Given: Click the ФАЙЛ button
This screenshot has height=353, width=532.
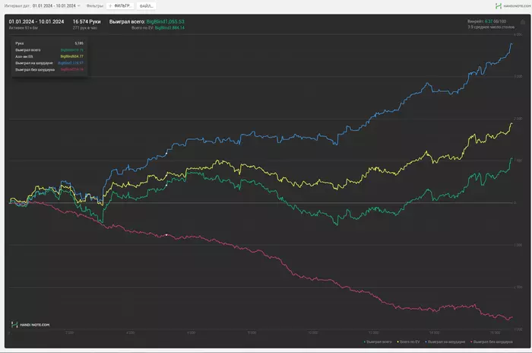Looking at the screenshot, I should click(147, 6).
